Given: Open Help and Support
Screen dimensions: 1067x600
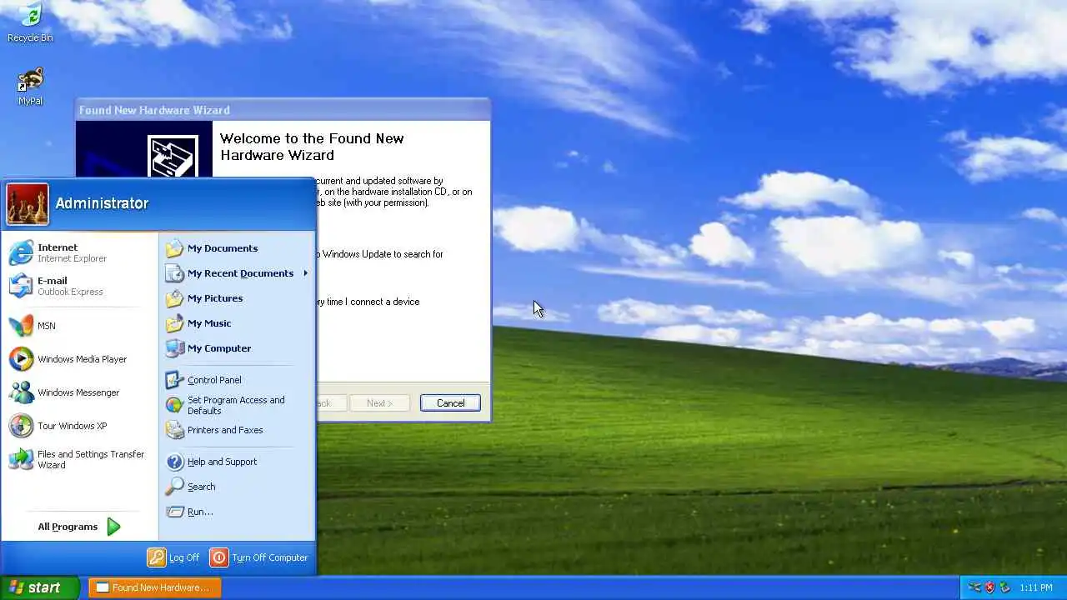Looking at the screenshot, I should (x=237, y=462).
